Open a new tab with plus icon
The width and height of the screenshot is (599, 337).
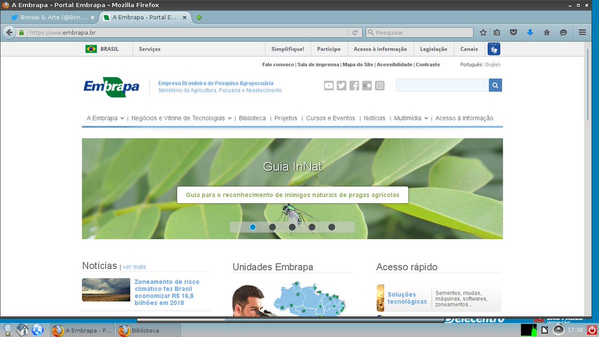199,17
